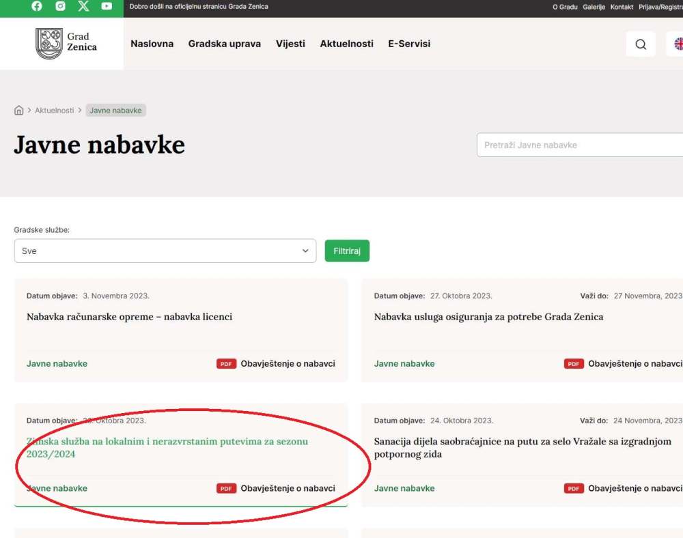Open the Facebook social icon
683x538 pixels.
[x=37, y=6]
